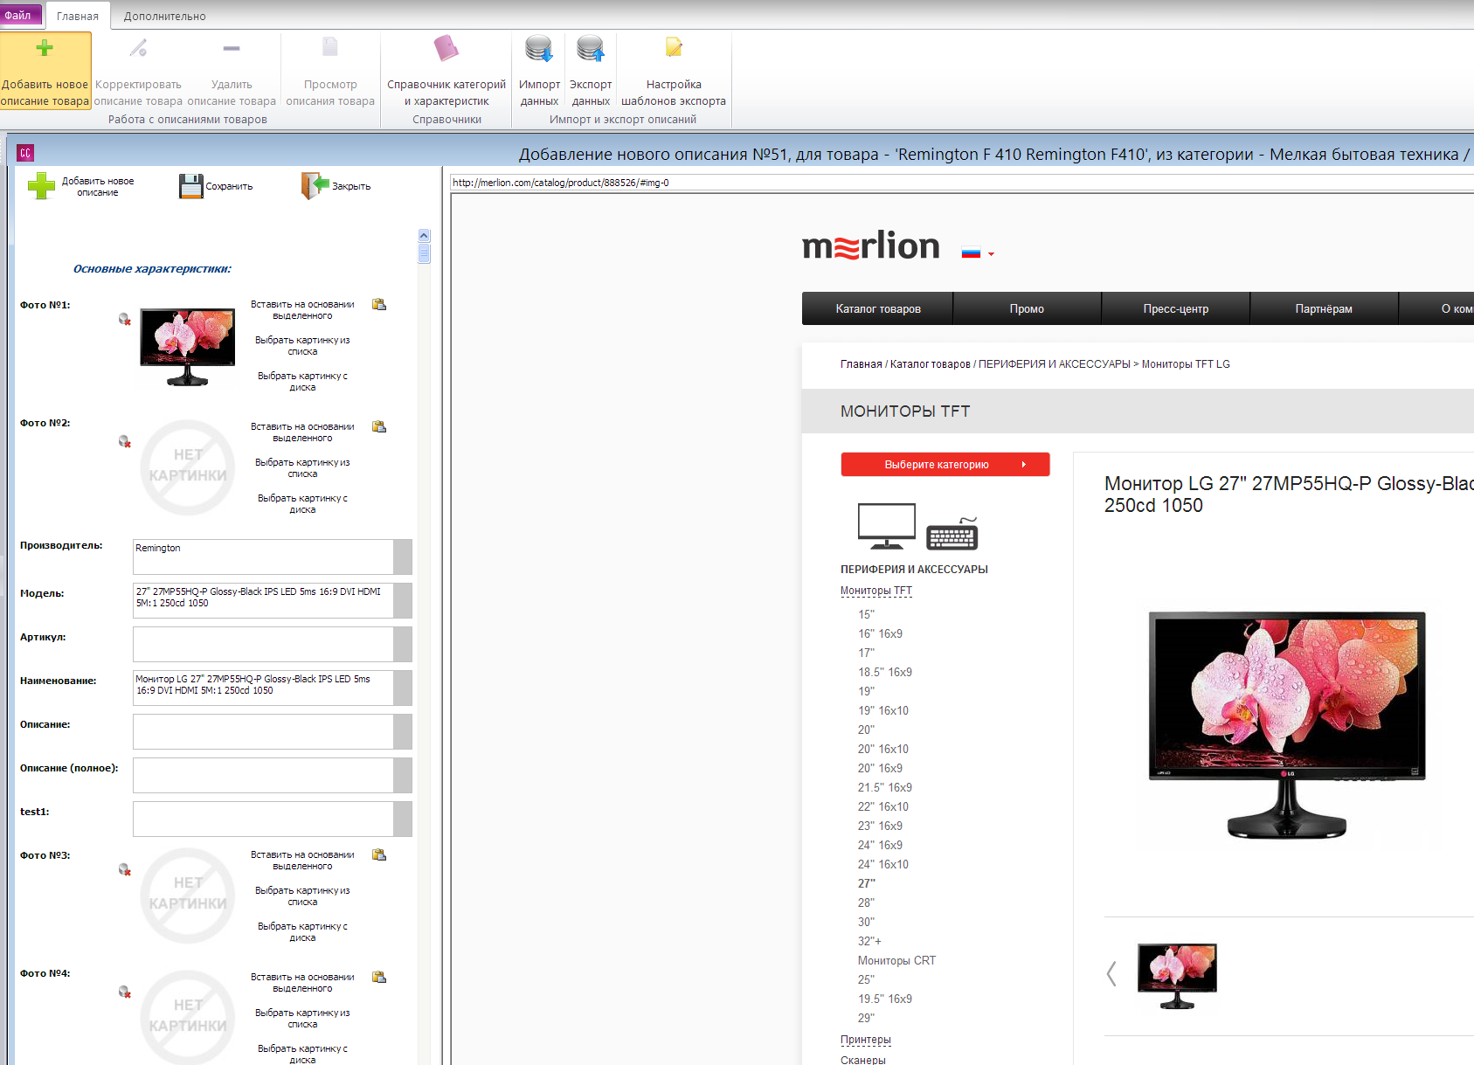Click Выбрать картинку из списка for Фото №1
Screen dimensions: 1474x1065
coord(302,346)
